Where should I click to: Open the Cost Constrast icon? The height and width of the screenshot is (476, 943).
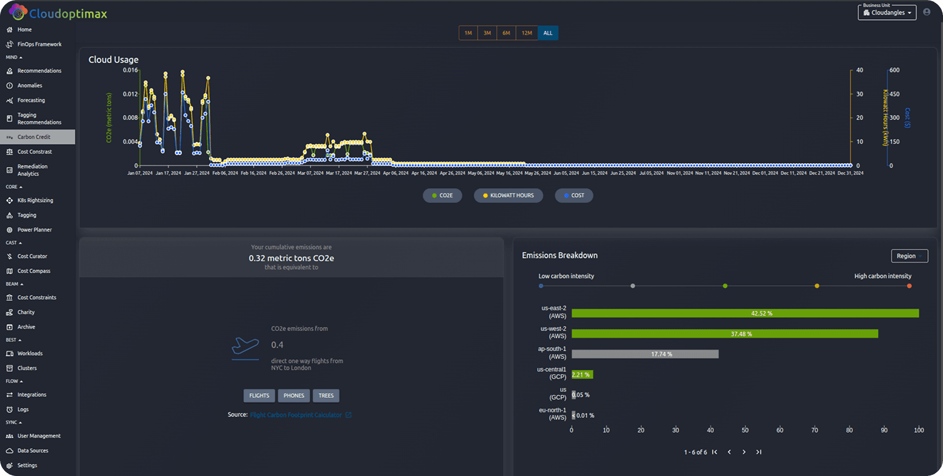tap(10, 152)
